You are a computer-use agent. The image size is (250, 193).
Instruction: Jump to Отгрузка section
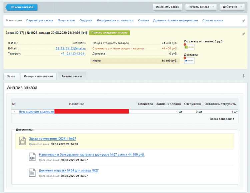[86, 20]
